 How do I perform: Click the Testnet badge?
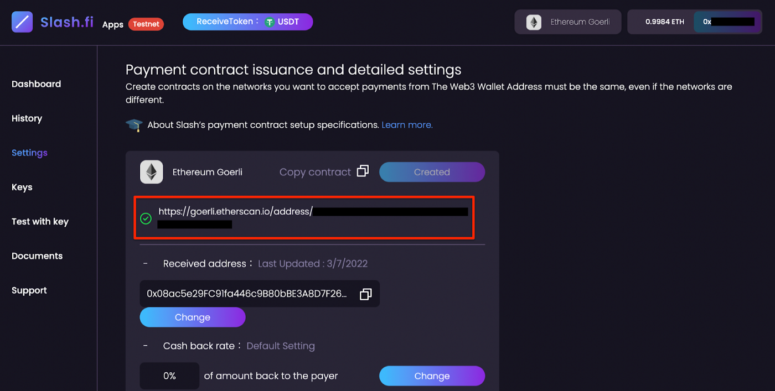click(146, 24)
